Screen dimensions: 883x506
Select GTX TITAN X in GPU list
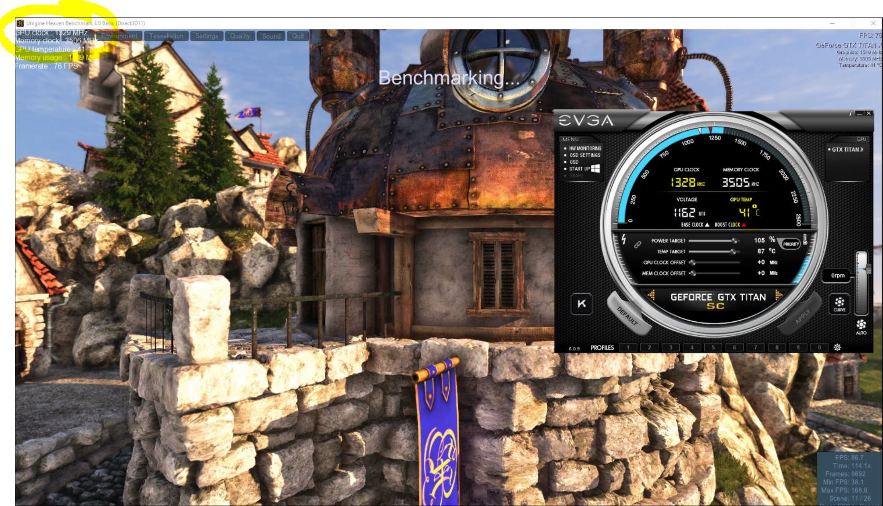click(x=847, y=149)
